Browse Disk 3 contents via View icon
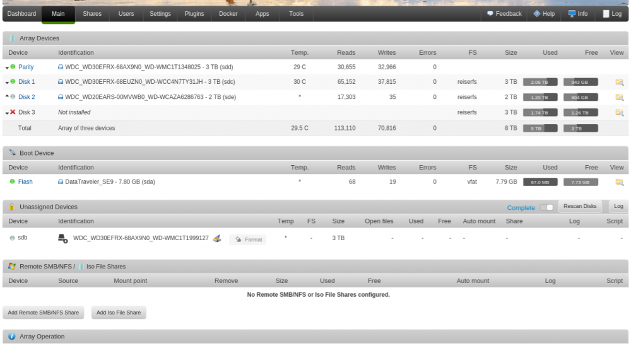 tap(620, 113)
